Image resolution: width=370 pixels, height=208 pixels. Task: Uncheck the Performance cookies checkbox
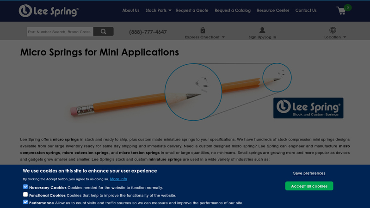coord(25,202)
